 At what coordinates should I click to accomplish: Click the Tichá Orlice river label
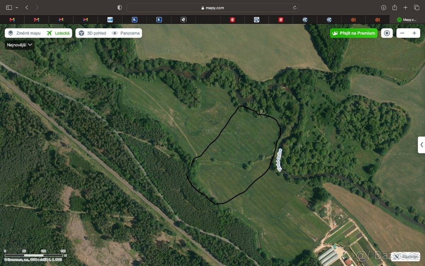279,160
